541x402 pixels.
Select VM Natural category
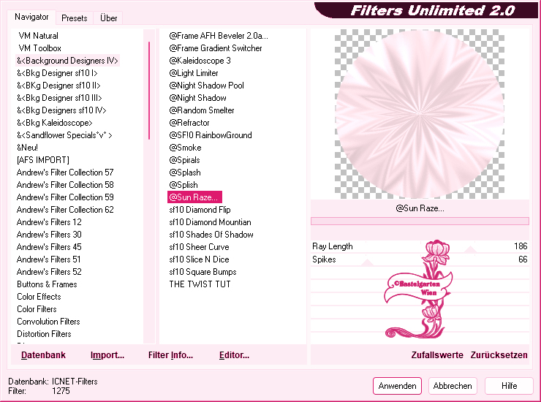click(x=38, y=36)
